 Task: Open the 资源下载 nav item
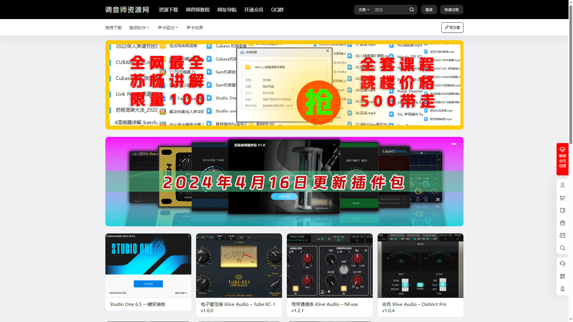click(168, 10)
